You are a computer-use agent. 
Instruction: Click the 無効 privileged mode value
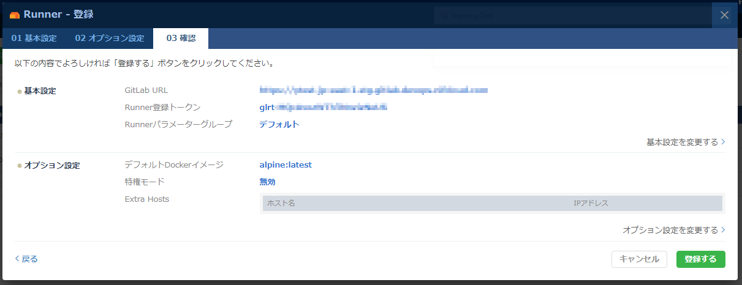click(268, 182)
